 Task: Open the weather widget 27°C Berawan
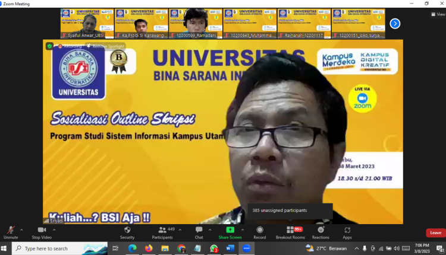tap(326, 248)
